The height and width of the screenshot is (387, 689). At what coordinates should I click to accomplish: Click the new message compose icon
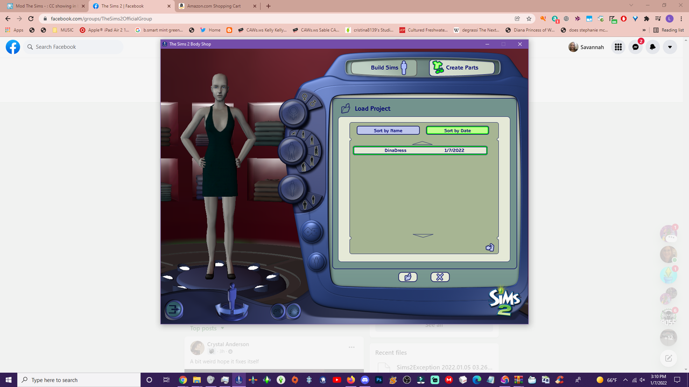pyautogui.click(x=668, y=359)
